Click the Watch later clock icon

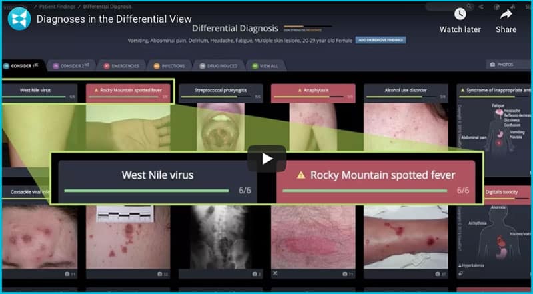(x=460, y=14)
